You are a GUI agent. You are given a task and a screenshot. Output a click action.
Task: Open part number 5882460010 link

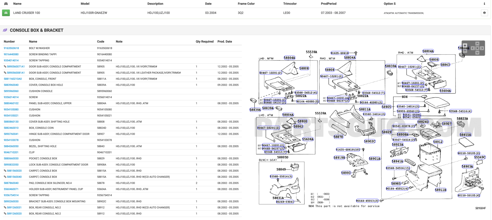tap(11, 128)
